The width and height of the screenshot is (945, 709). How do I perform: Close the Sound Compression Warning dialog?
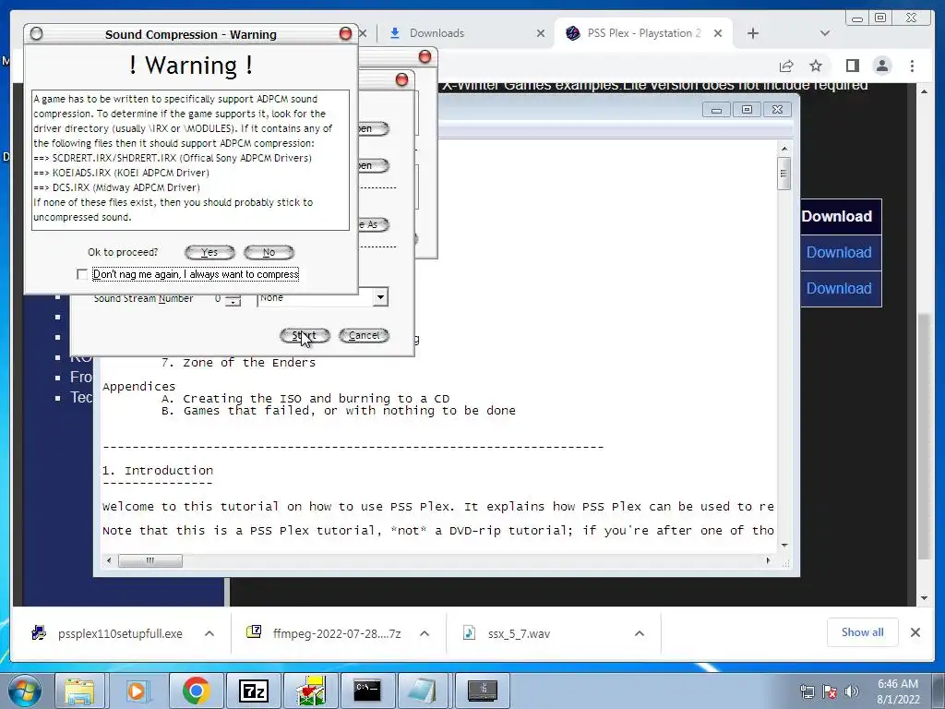pos(345,34)
